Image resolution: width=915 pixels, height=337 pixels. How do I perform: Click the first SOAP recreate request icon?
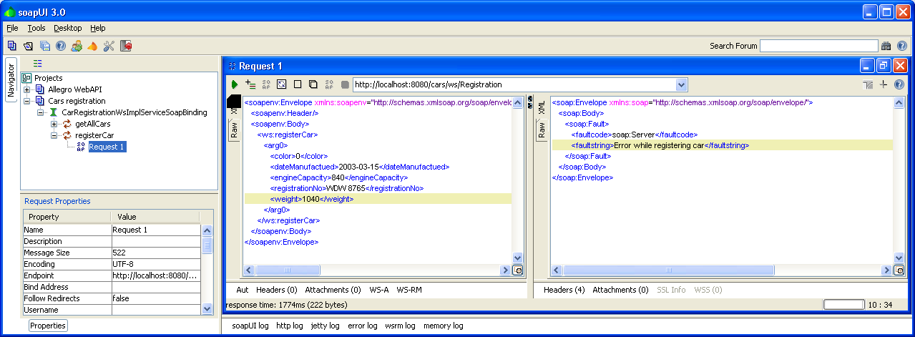266,84
